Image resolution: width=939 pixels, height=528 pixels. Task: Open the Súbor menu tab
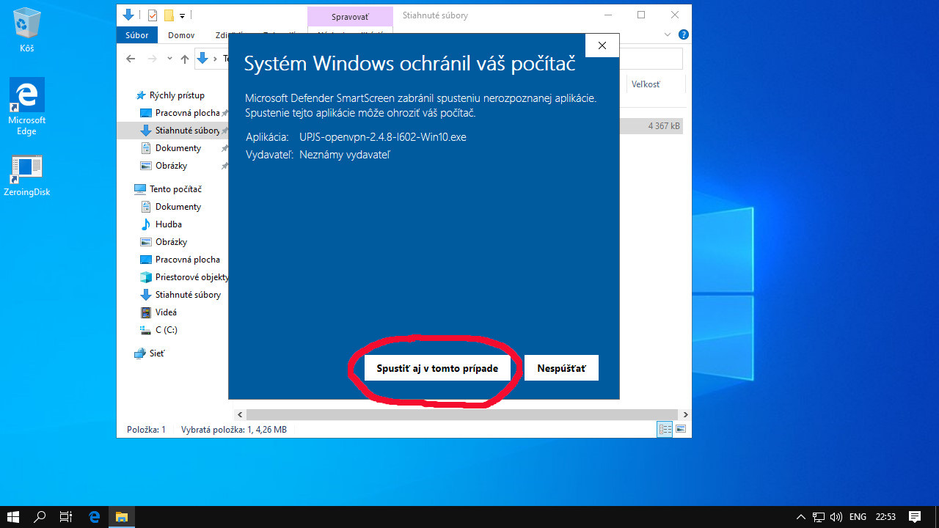click(x=137, y=34)
